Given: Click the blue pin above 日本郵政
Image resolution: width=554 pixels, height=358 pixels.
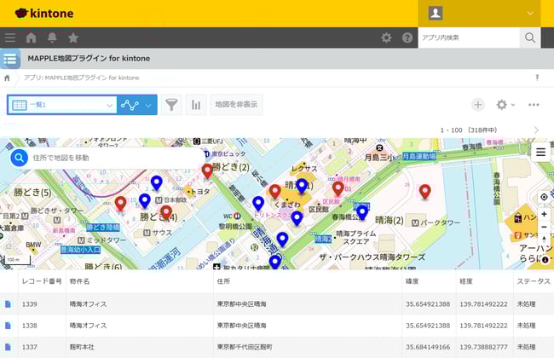Looking at the screenshot, I should 157,183.
